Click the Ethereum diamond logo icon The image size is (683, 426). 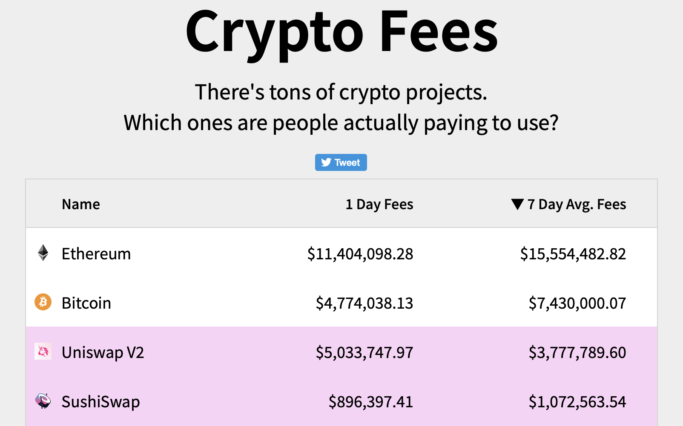pyautogui.click(x=43, y=253)
